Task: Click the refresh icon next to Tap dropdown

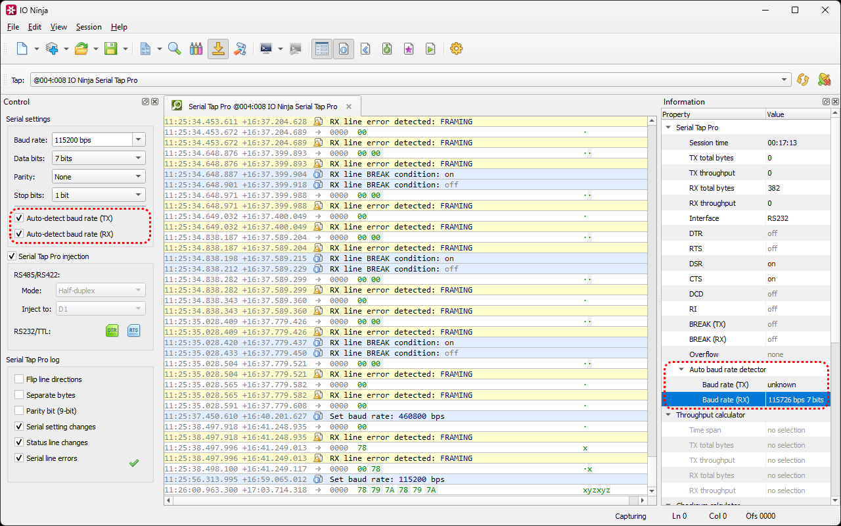Action: [x=802, y=80]
